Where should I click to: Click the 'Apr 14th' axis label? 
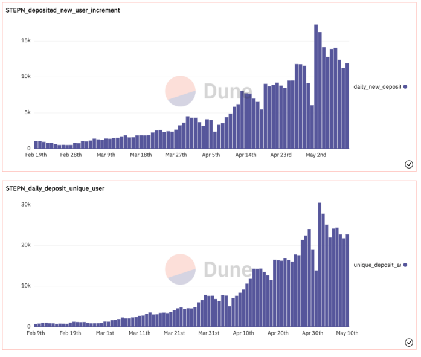[x=246, y=155]
